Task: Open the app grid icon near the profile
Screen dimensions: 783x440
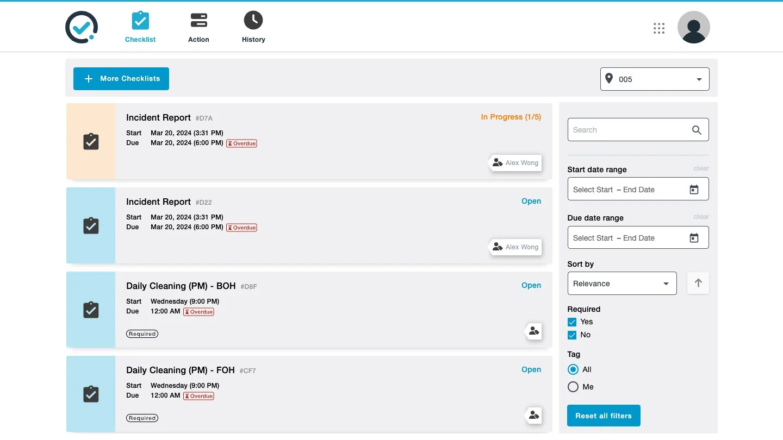Action: click(658, 28)
